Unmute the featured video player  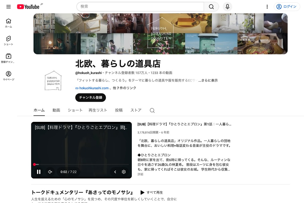tap(50, 172)
